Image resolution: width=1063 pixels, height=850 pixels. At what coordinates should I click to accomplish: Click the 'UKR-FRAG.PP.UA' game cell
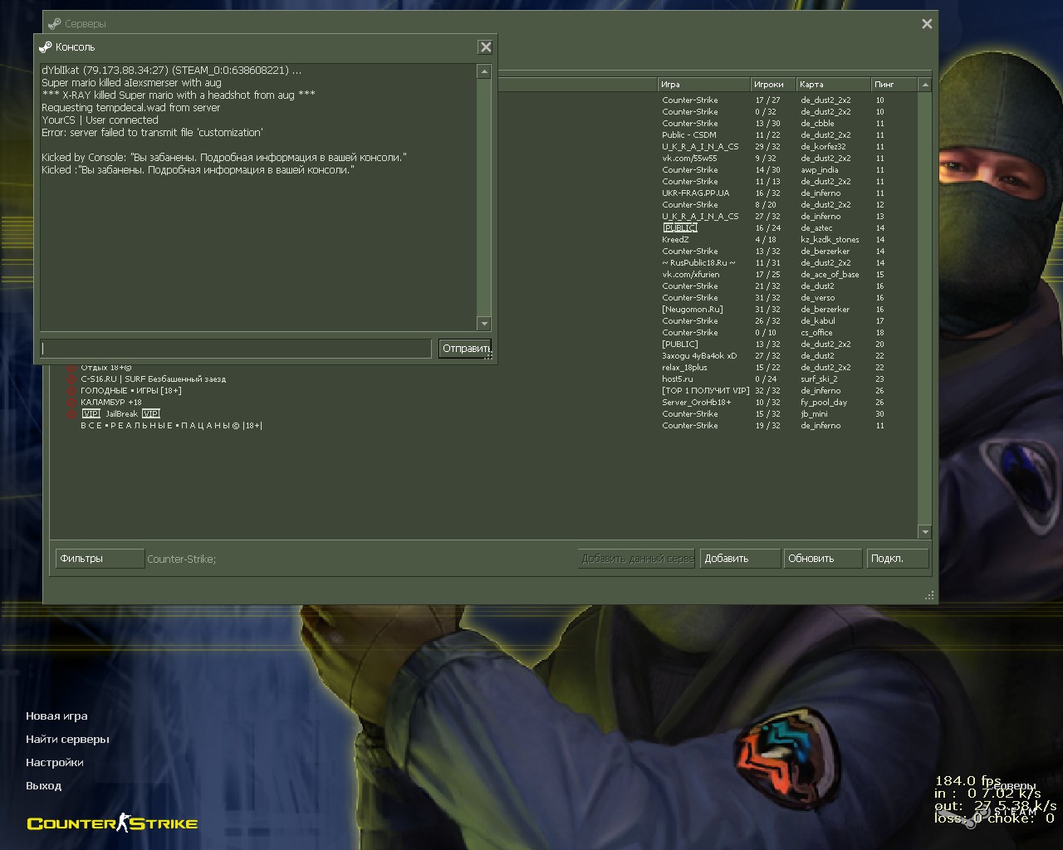(x=696, y=193)
